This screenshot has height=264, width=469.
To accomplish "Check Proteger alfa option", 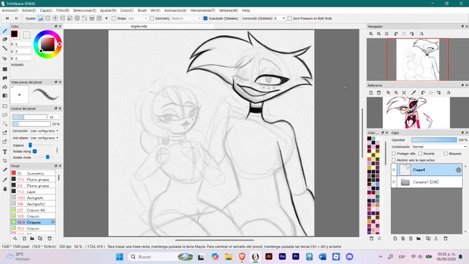I will (394, 154).
